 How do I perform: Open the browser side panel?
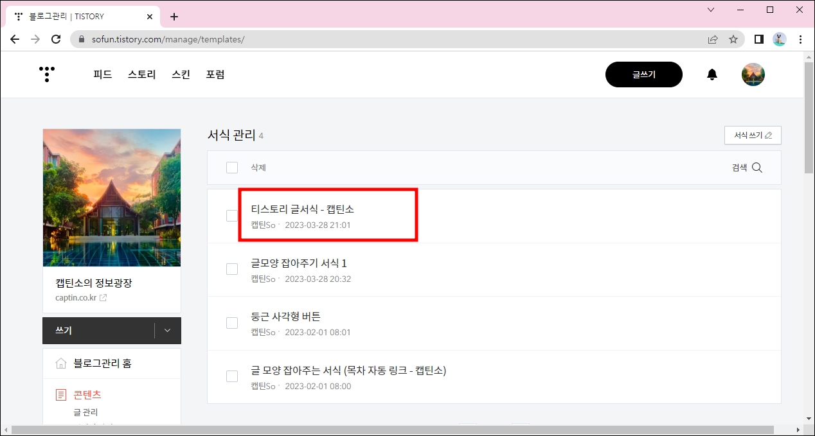[x=759, y=39]
